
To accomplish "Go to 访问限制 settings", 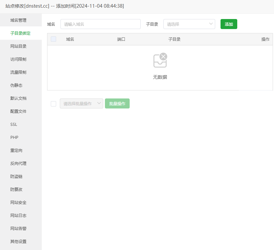I will pos(18,59).
